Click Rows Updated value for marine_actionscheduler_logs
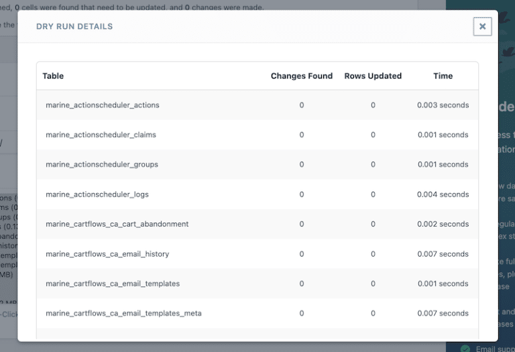This screenshot has width=515, height=352. point(373,194)
